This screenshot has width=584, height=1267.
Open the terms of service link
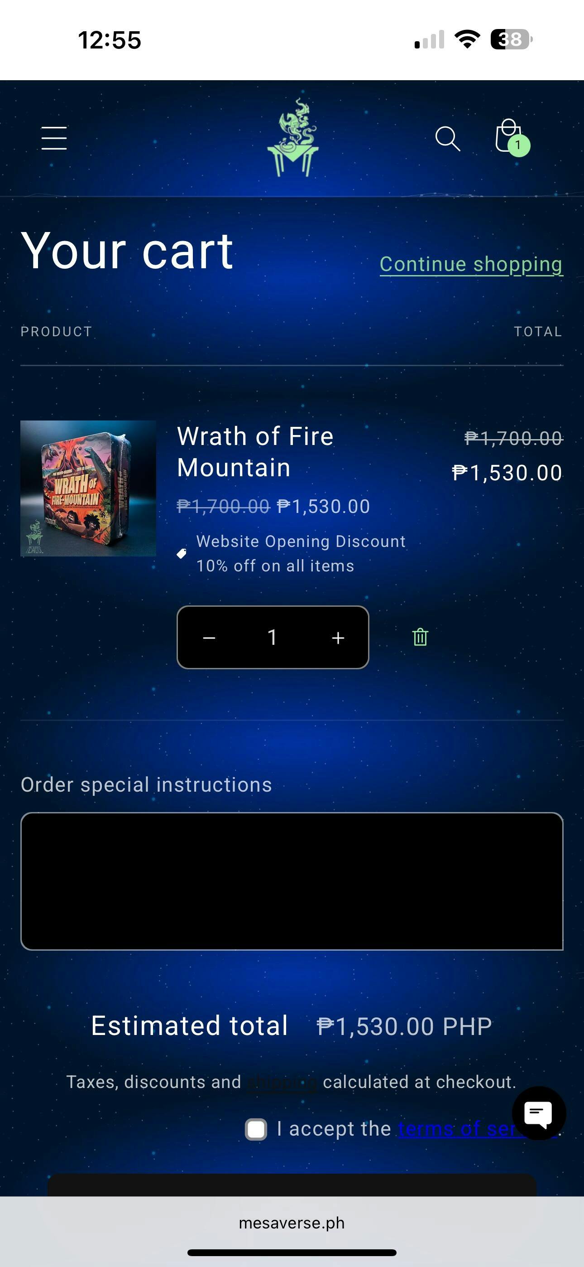(x=477, y=1129)
